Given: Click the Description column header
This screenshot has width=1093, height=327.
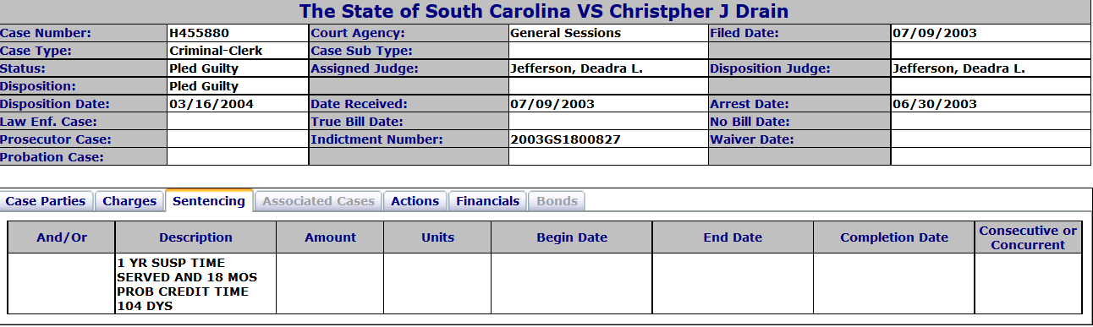Looking at the screenshot, I should [x=195, y=237].
